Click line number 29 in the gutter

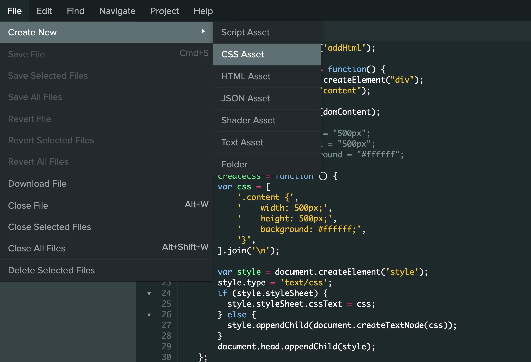click(166, 346)
